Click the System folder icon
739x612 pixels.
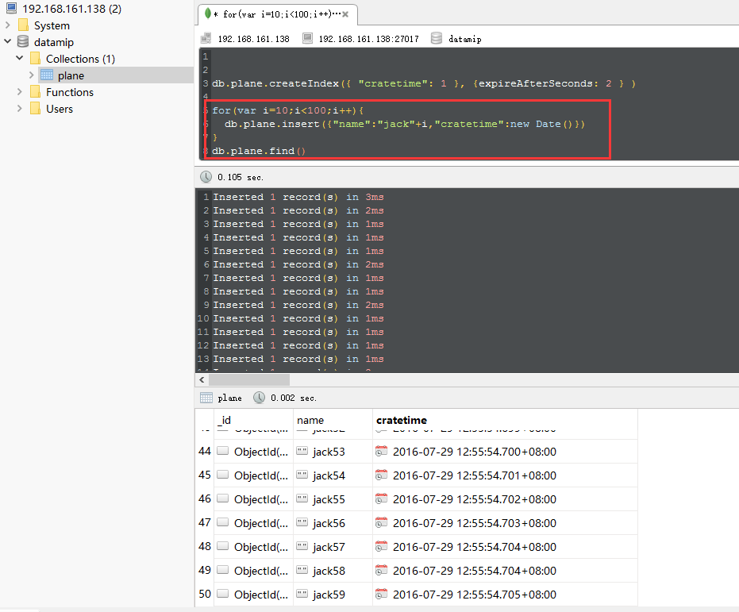coord(23,25)
